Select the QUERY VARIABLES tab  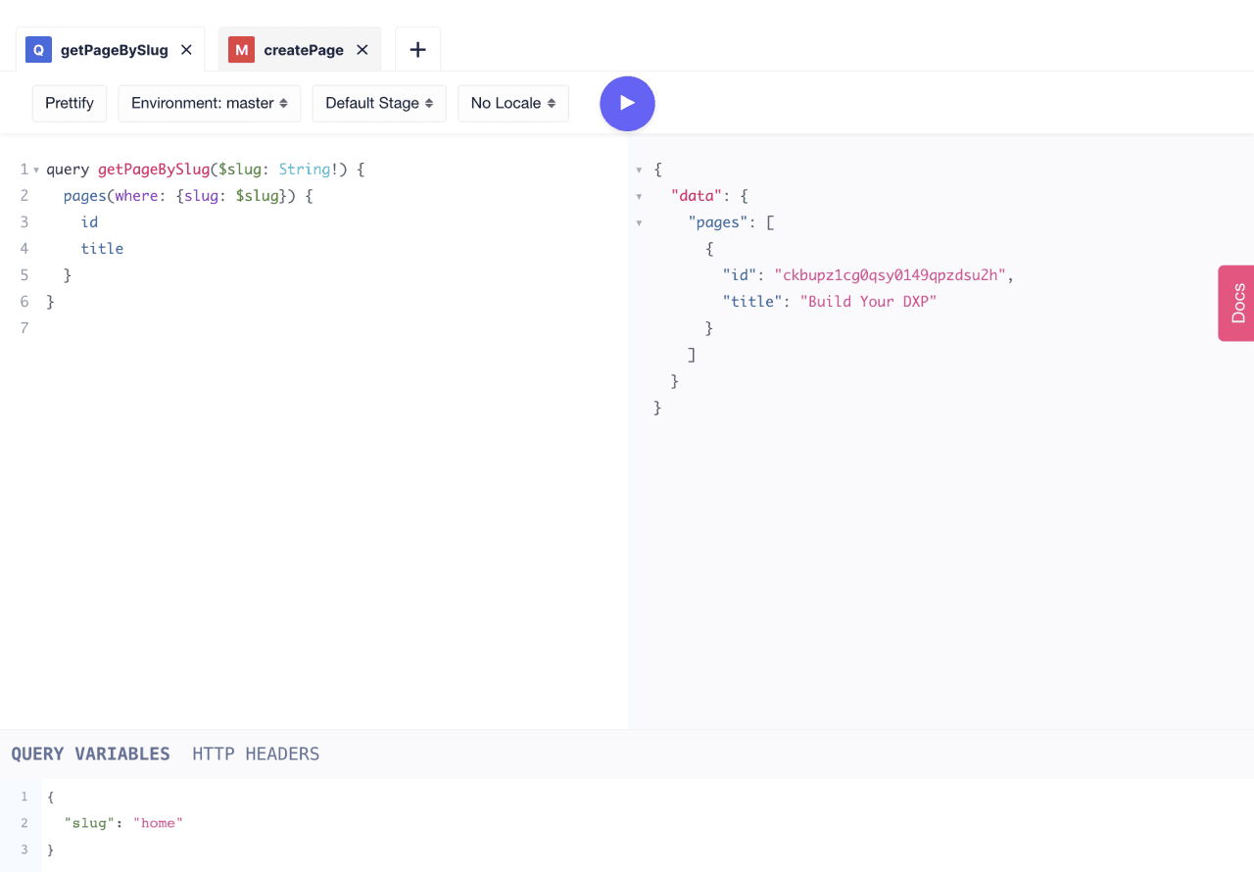pos(90,753)
